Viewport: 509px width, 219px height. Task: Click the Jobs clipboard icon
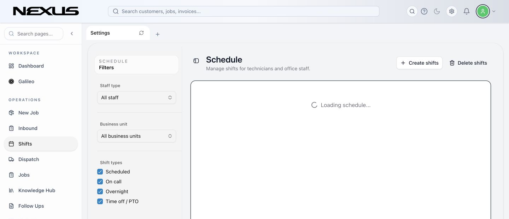click(11, 175)
